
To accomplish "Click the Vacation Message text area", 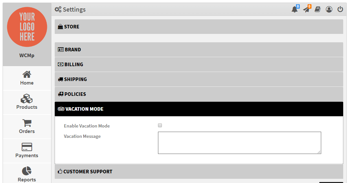I will point(239,143).
